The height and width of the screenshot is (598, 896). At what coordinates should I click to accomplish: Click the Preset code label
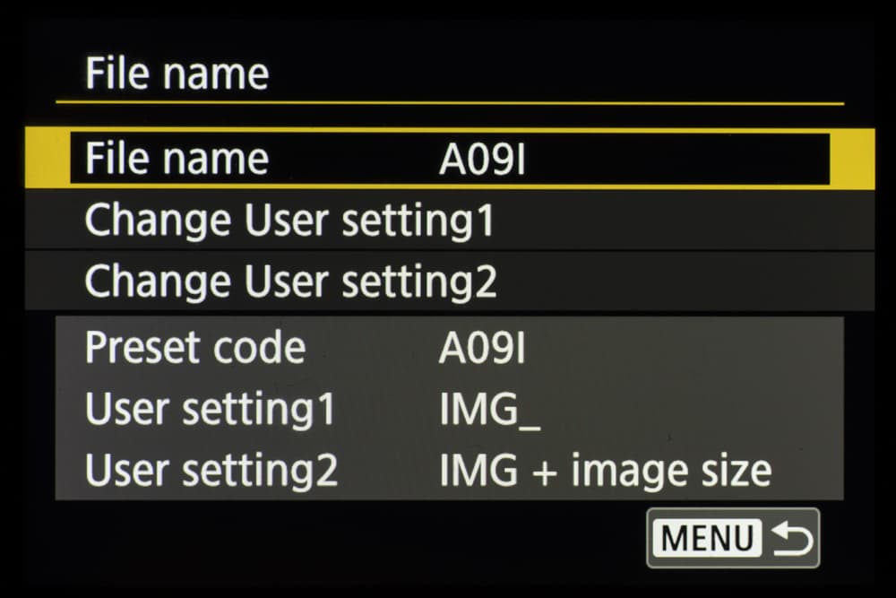point(195,348)
